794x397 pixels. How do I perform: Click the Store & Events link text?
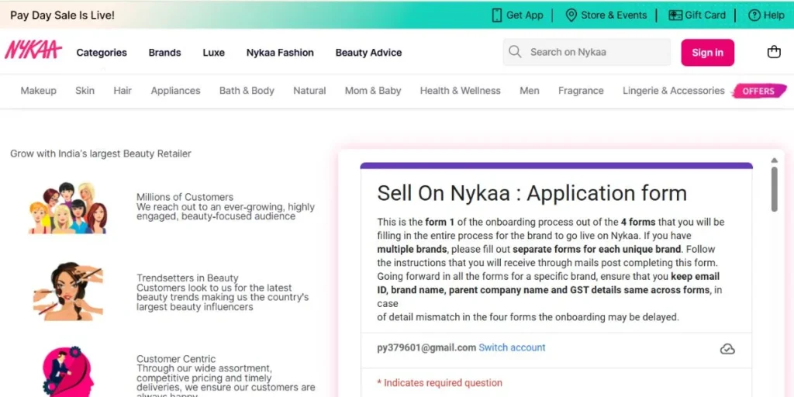(614, 16)
